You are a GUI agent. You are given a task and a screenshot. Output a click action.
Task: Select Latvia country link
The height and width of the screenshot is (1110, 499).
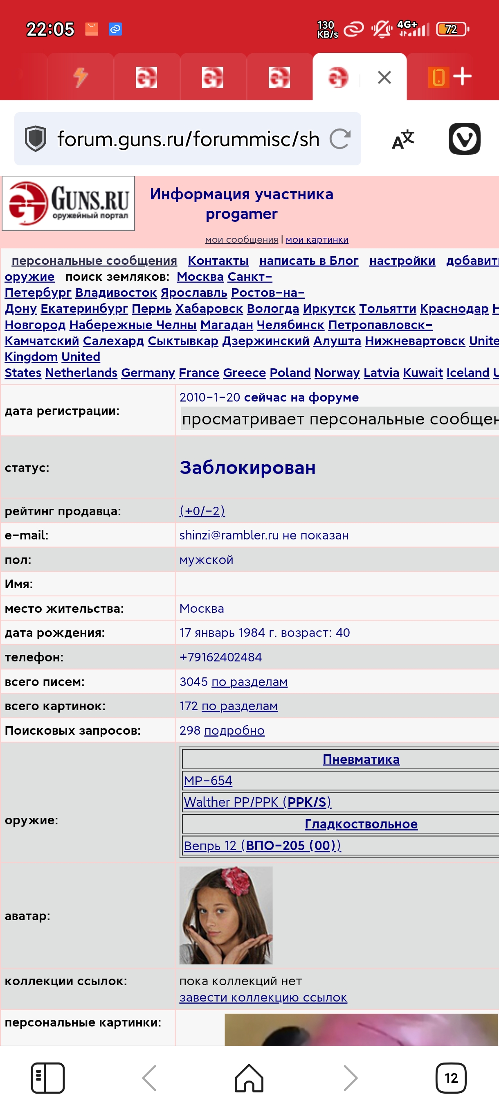[x=382, y=373]
